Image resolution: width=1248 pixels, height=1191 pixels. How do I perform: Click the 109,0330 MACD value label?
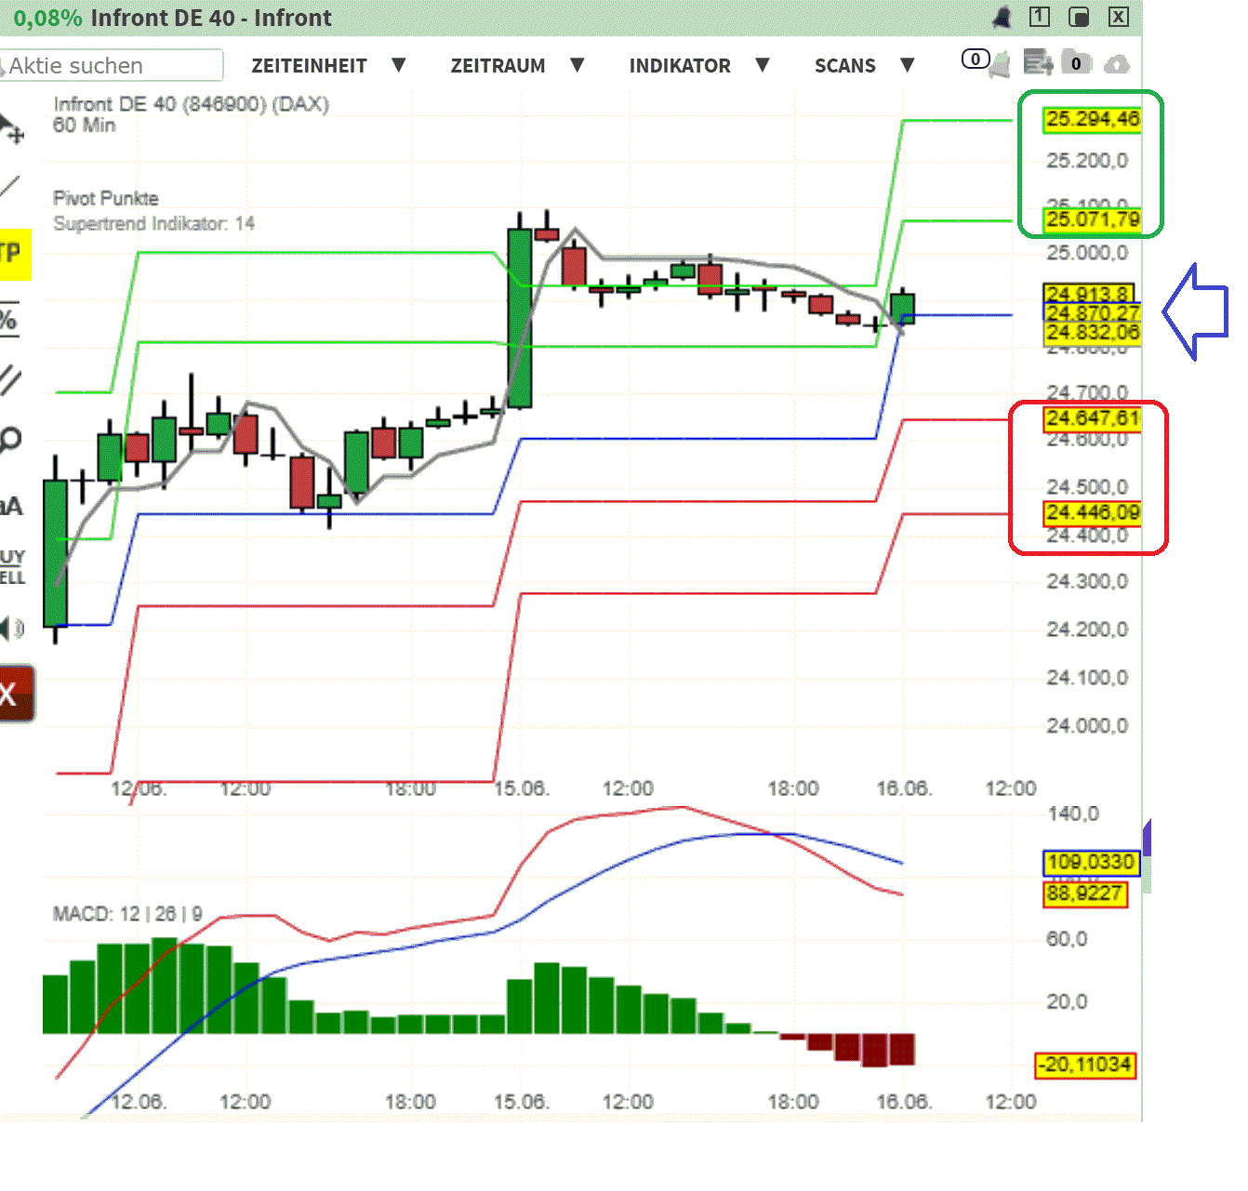click(1090, 863)
